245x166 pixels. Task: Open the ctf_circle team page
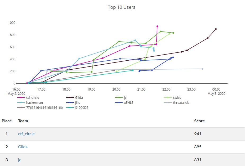click(26, 134)
